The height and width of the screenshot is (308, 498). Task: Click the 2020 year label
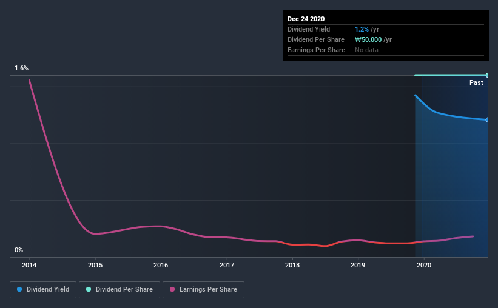pos(424,265)
